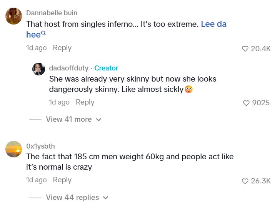This screenshot has height=206, width=275.
Task: Click the search magnifier icon after "hee"
Action: click(43, 33)
